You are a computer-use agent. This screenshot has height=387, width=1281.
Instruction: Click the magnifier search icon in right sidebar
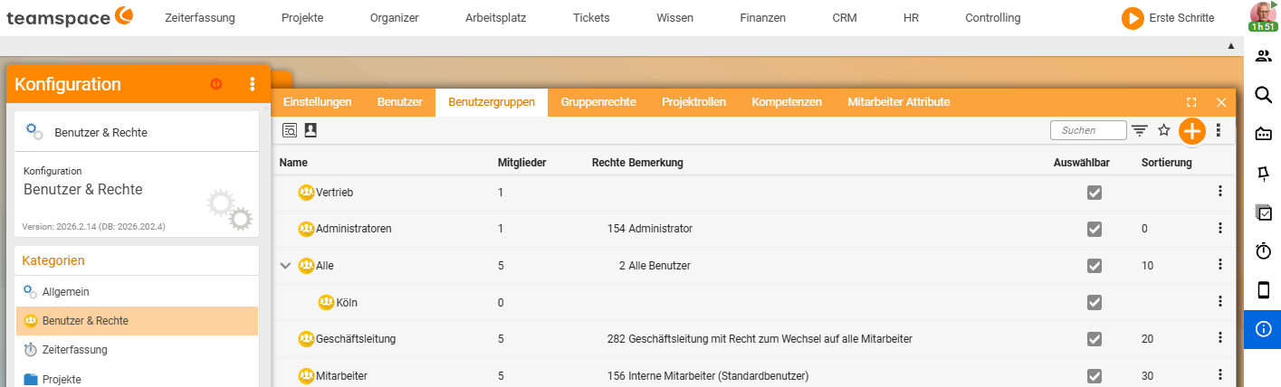[1263, 95]
